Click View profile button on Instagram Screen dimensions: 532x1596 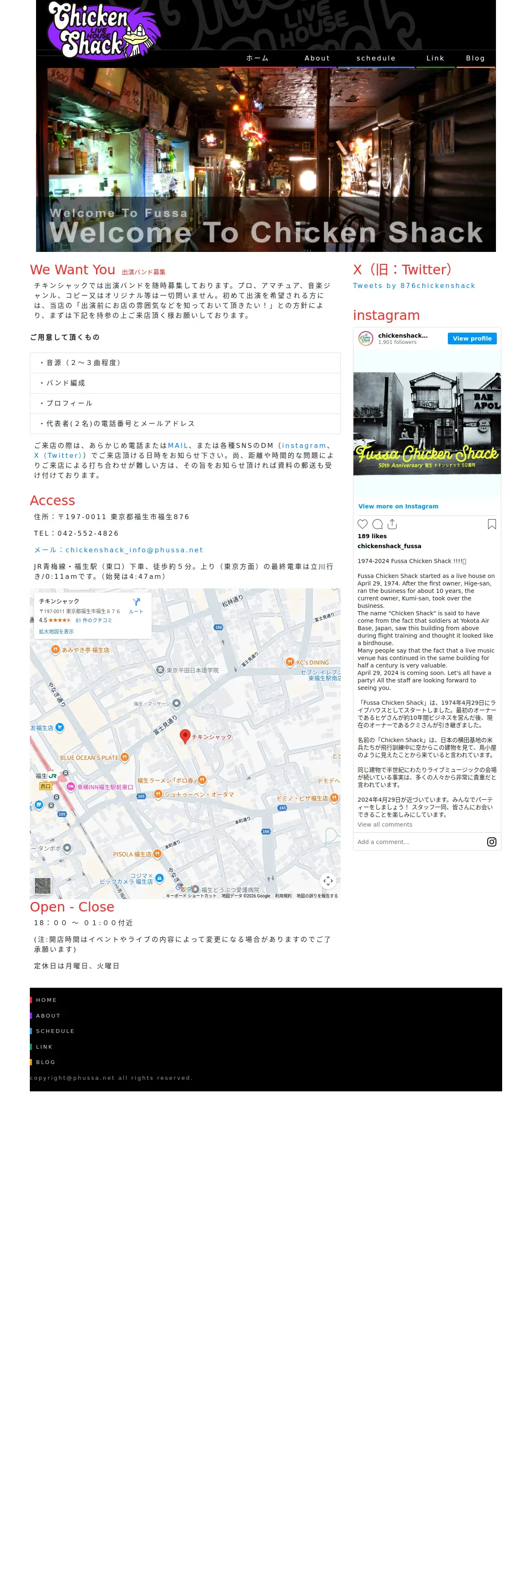click(x=472, y=338)
